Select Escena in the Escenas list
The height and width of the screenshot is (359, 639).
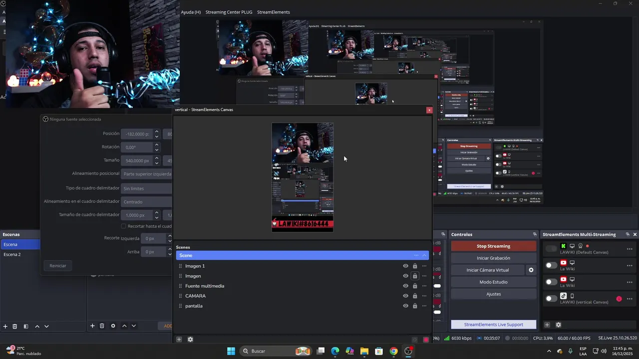point(20,244)
